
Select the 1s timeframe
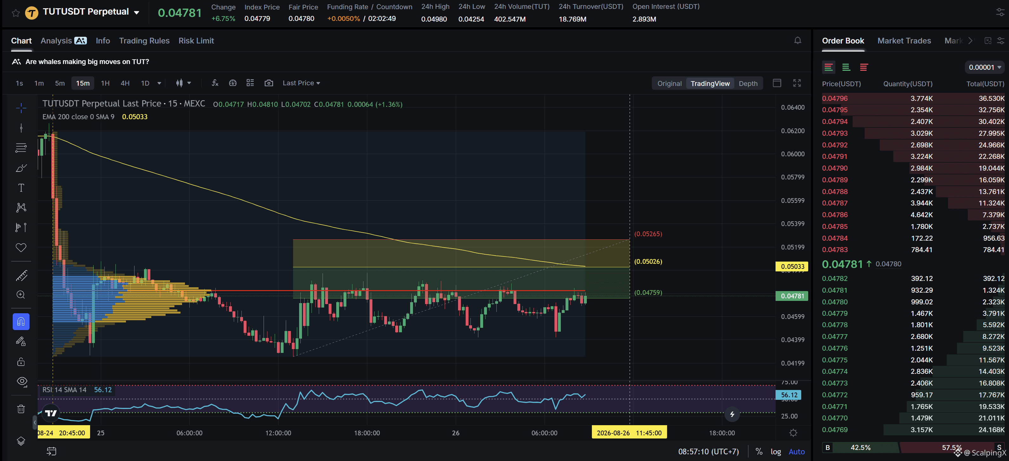19,83
